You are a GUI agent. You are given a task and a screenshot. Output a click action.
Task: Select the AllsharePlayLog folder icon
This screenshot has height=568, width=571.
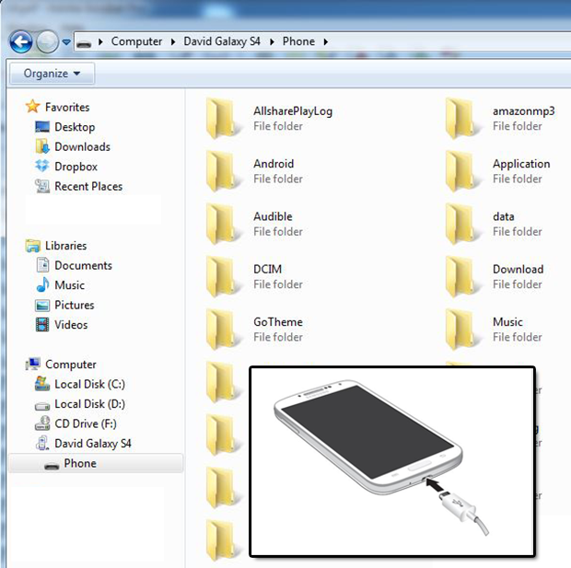click(223, 118)
